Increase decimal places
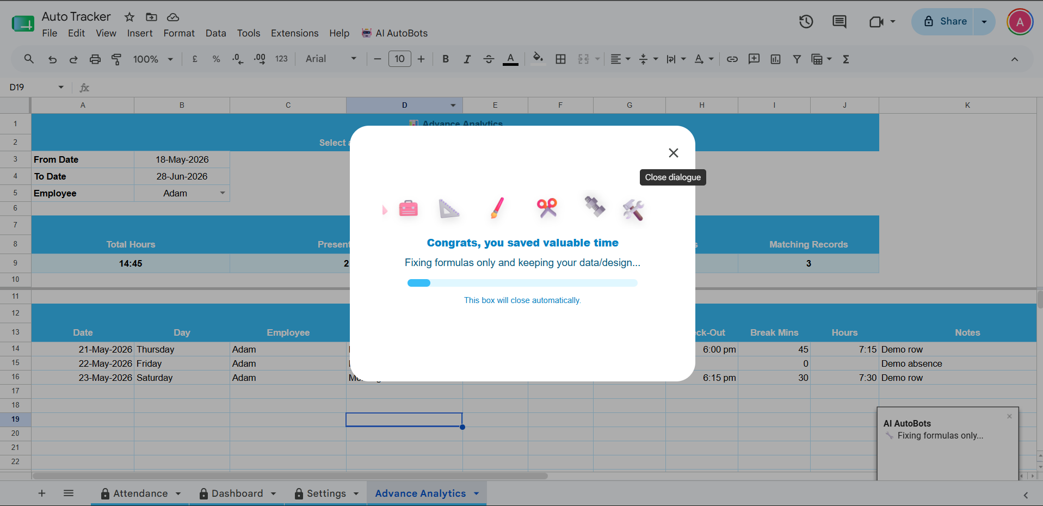Image resolution: width=1043 pixels, height=506 pixels. click(x=260, y=59)
